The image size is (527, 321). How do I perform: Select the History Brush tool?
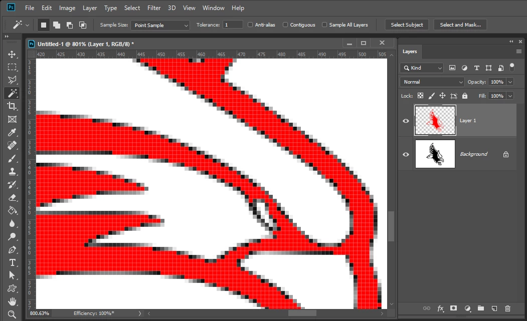coord(12,185)
